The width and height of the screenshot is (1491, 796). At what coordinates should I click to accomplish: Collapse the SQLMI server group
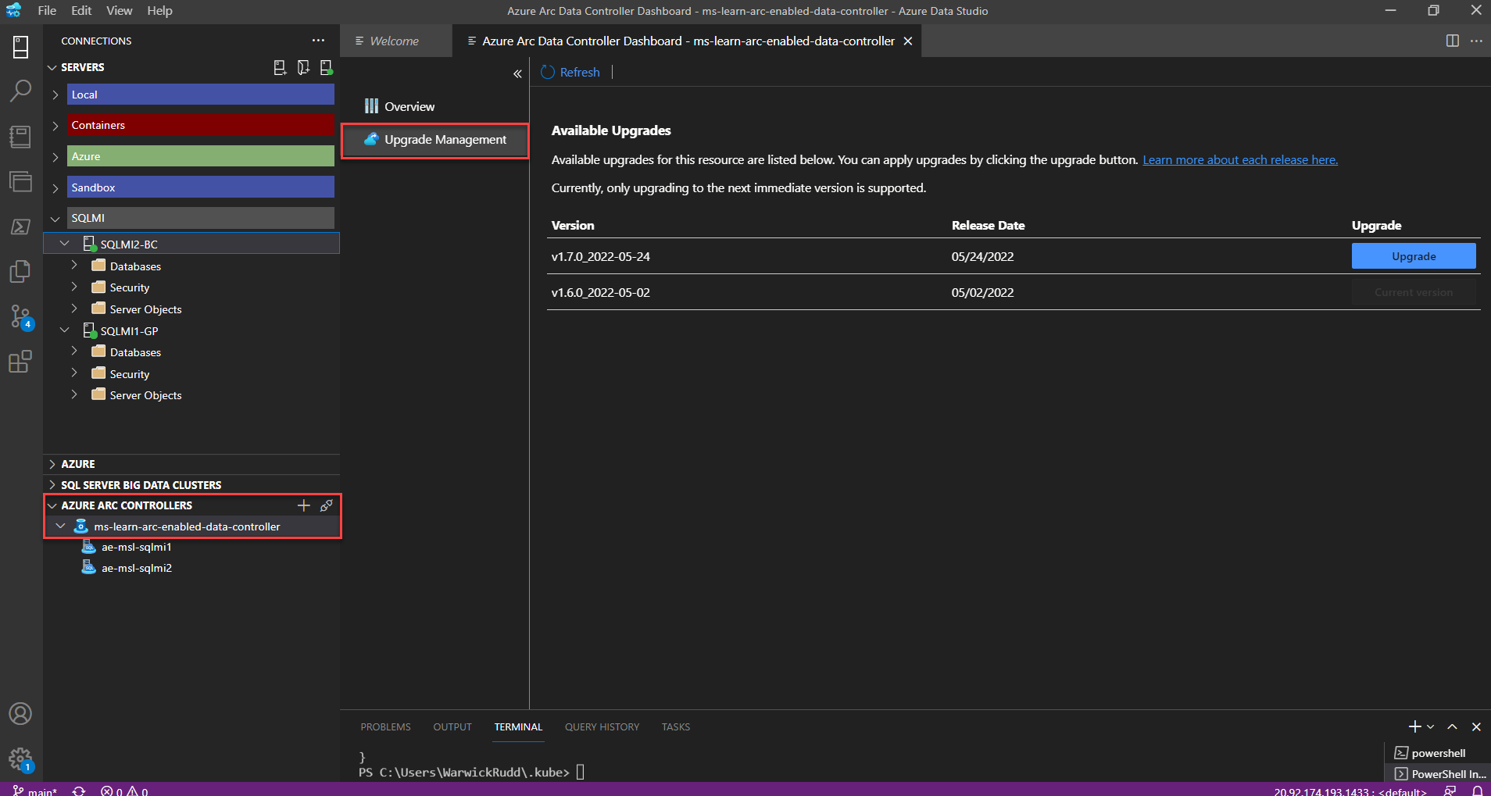click(55, 218)
